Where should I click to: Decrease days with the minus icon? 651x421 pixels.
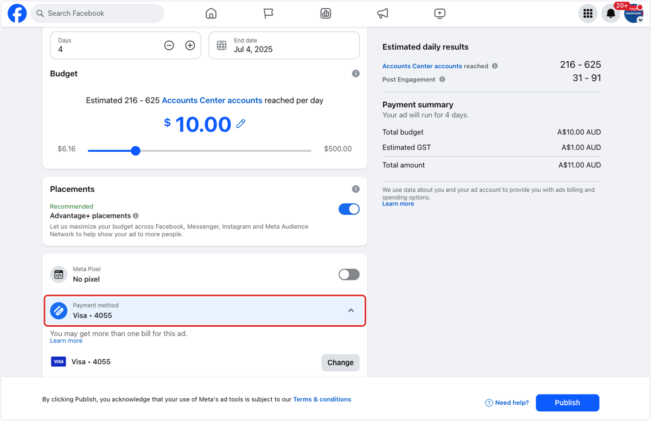point(169,46)
